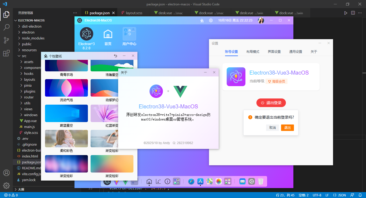
Task: Click the settings gear in the desktop top bar
Action: 211,20
